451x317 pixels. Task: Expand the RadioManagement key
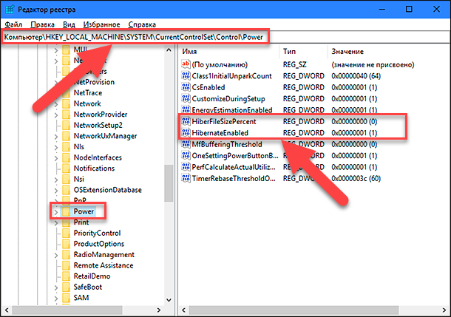56,256
